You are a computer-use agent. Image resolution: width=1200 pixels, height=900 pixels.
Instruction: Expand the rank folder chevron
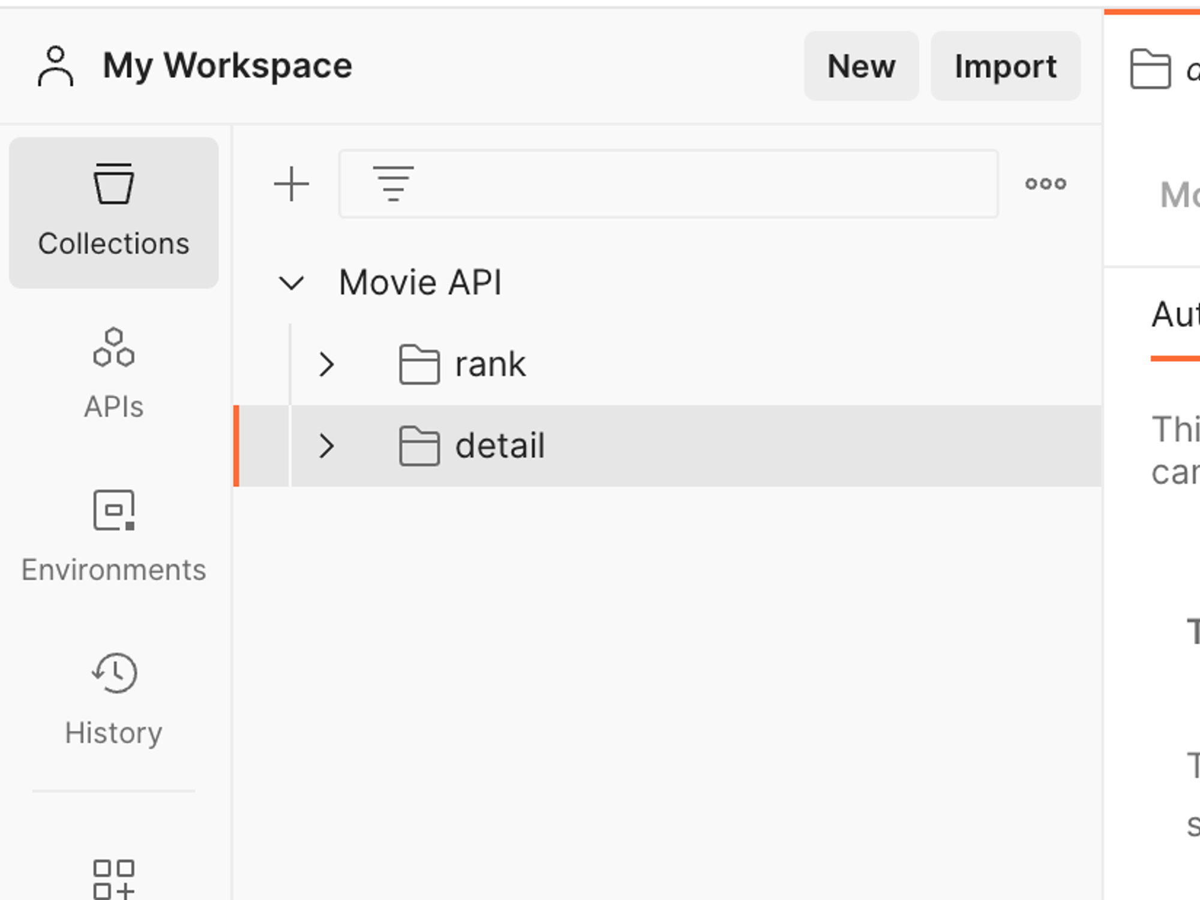pyautogui.click(x=326, y=364)
